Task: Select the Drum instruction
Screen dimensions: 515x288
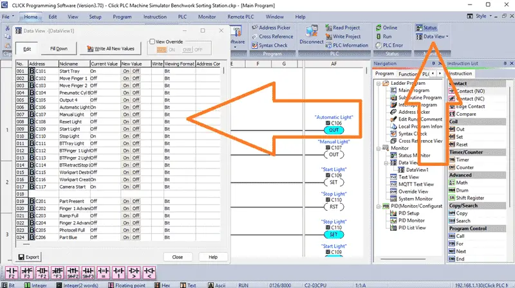Action: (x=458, y=190)
